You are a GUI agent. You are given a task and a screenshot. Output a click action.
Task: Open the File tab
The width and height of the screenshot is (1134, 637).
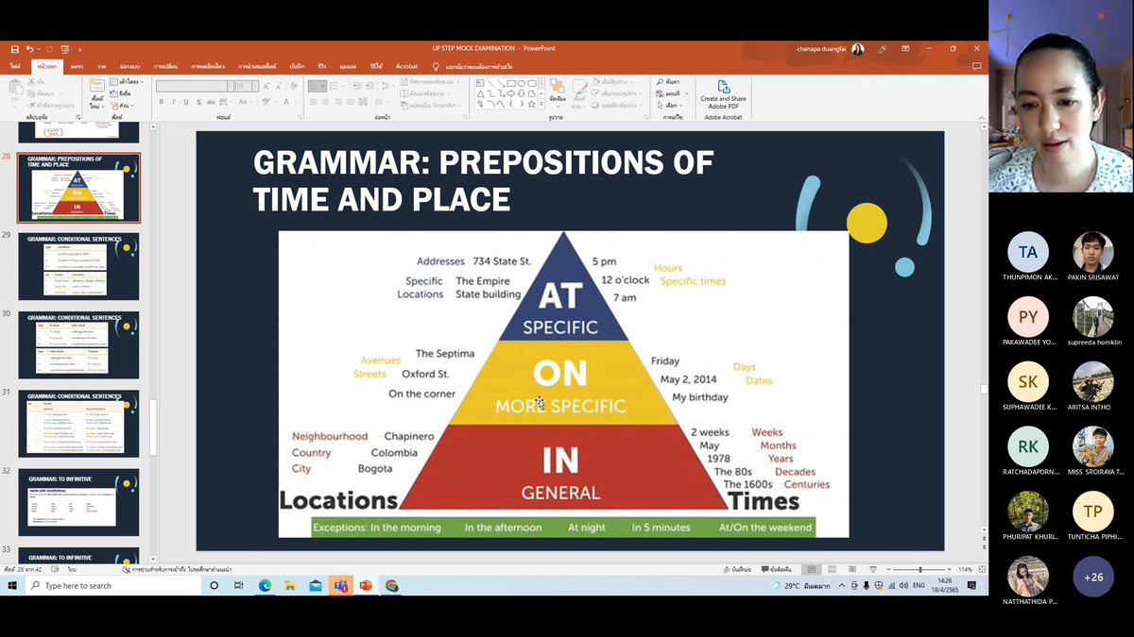click(x=15, y=66)
